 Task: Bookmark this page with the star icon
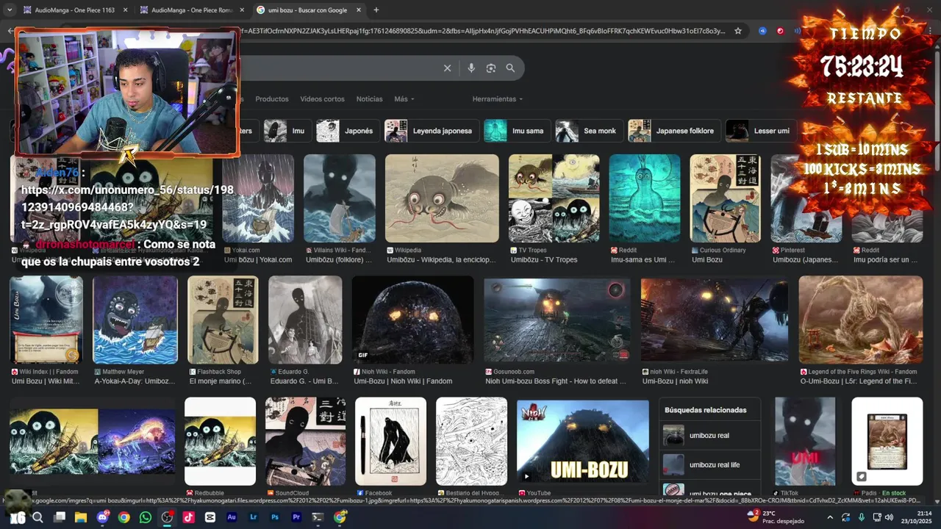[x=738, y=31]
